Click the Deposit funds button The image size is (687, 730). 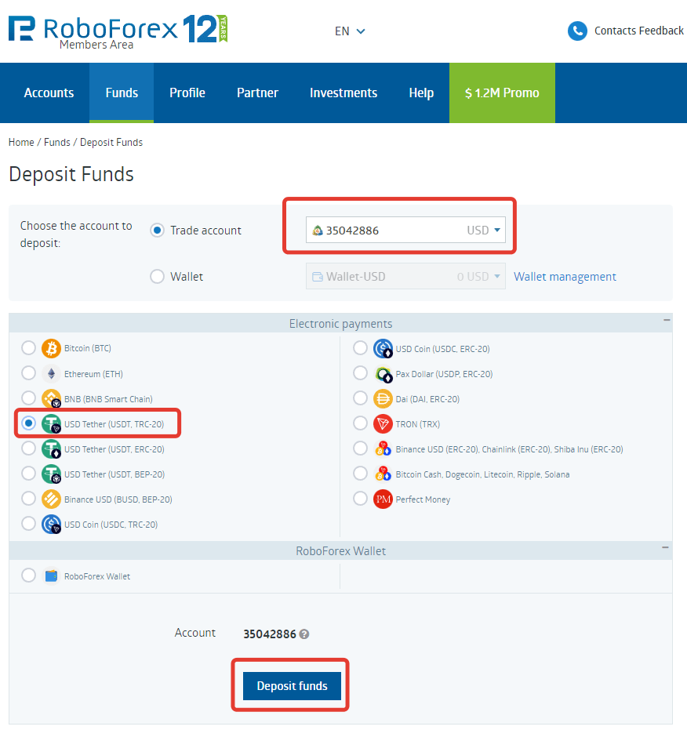point(292,686)
